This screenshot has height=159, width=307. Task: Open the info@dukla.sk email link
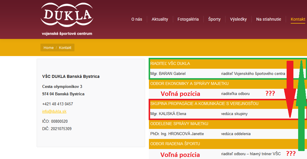coord(54,111)
